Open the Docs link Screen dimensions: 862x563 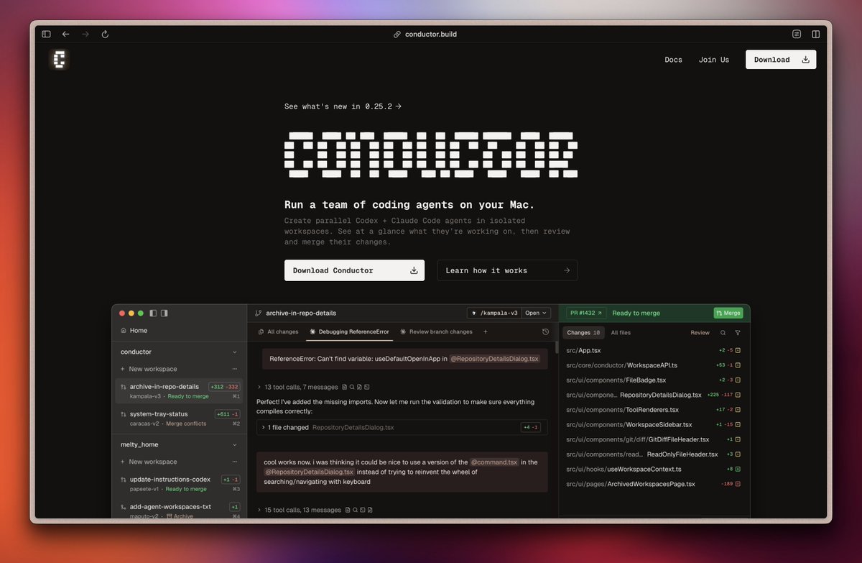(673, 60)
